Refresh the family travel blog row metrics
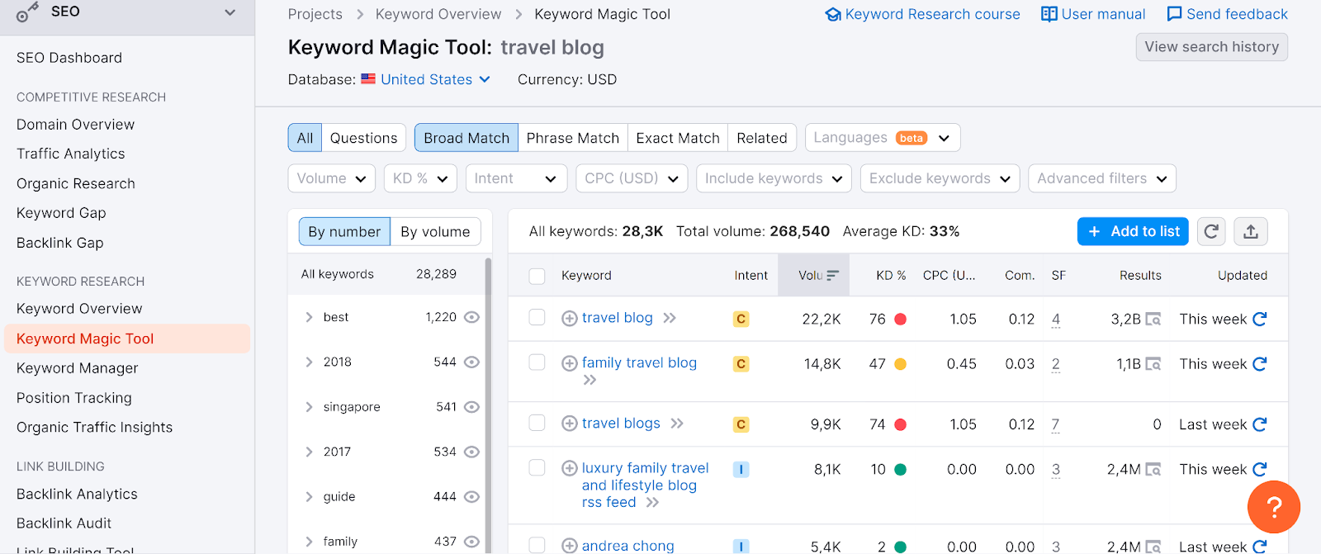 (x=1260, y=364)
